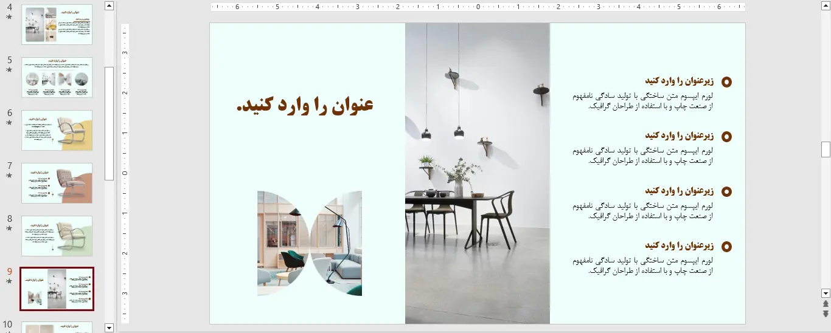
Task: Open slide 5 thumbnail with circular images
Action: point(57,77)
